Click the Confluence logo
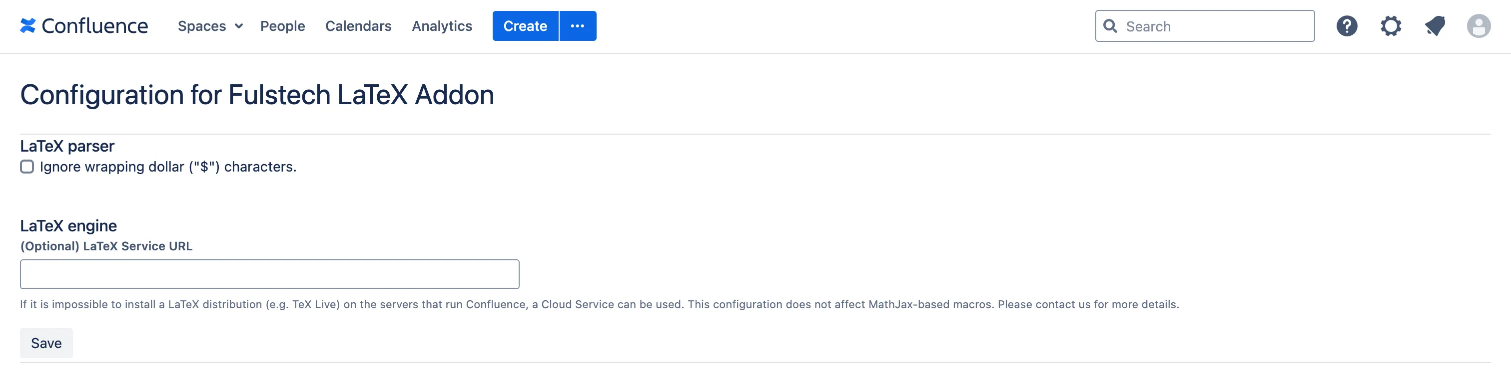 coord(84,26)
